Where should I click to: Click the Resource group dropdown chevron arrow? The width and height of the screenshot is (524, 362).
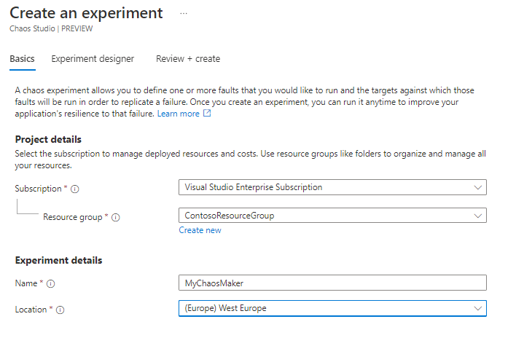tap(477, 216)
